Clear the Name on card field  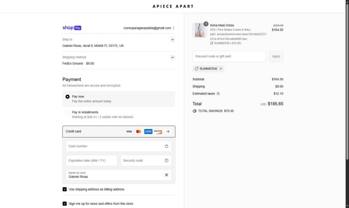click(166, 175)
